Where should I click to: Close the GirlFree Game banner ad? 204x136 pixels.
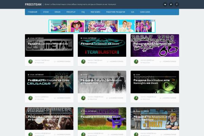point(154,20)
